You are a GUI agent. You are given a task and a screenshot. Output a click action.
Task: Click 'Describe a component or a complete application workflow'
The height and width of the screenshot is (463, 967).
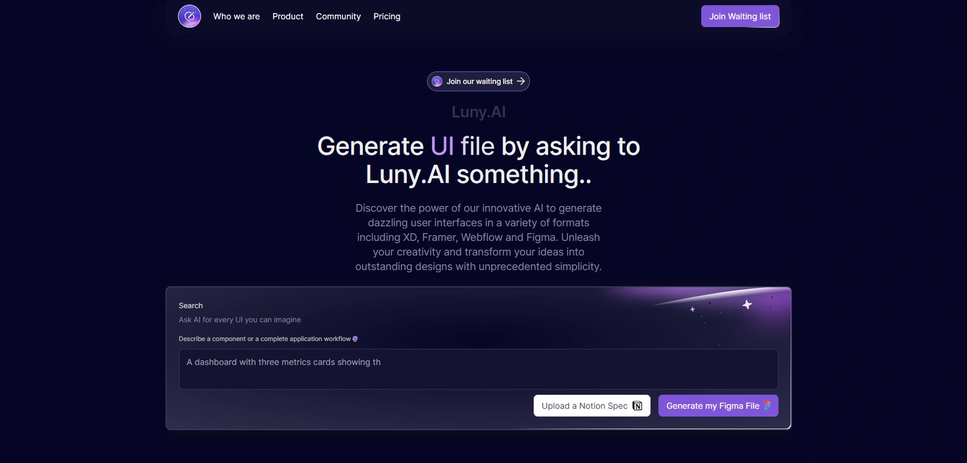[264, 339]
